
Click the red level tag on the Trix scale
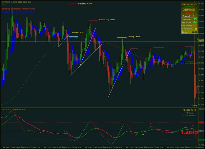click(x=201, y=123)
